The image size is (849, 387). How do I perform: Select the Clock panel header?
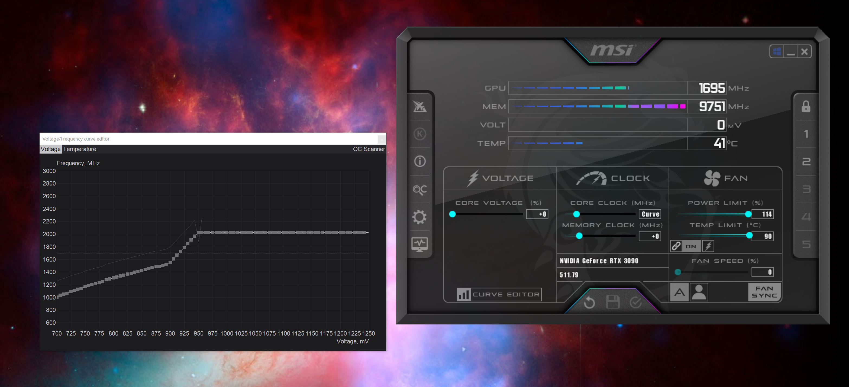[613, 178]
